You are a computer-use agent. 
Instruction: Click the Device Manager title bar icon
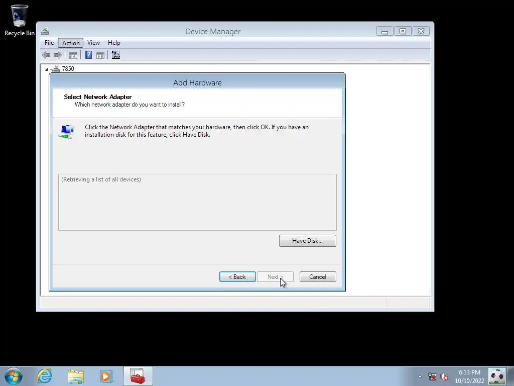45,31
